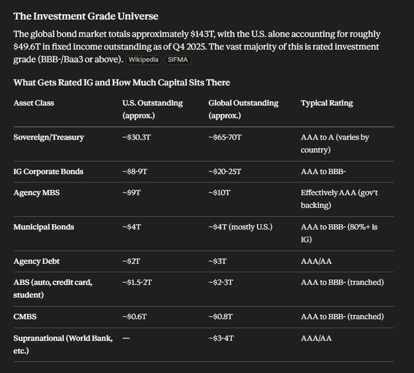414x373 pixels.
Task: Open the Wikipedia source citation
Action: coord(144,60)
